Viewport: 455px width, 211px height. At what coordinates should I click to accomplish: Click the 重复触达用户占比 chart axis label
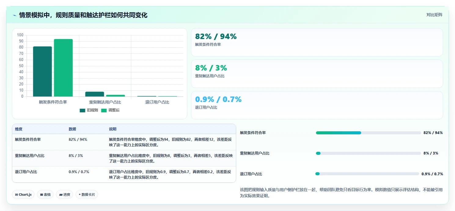pos(105,102)
